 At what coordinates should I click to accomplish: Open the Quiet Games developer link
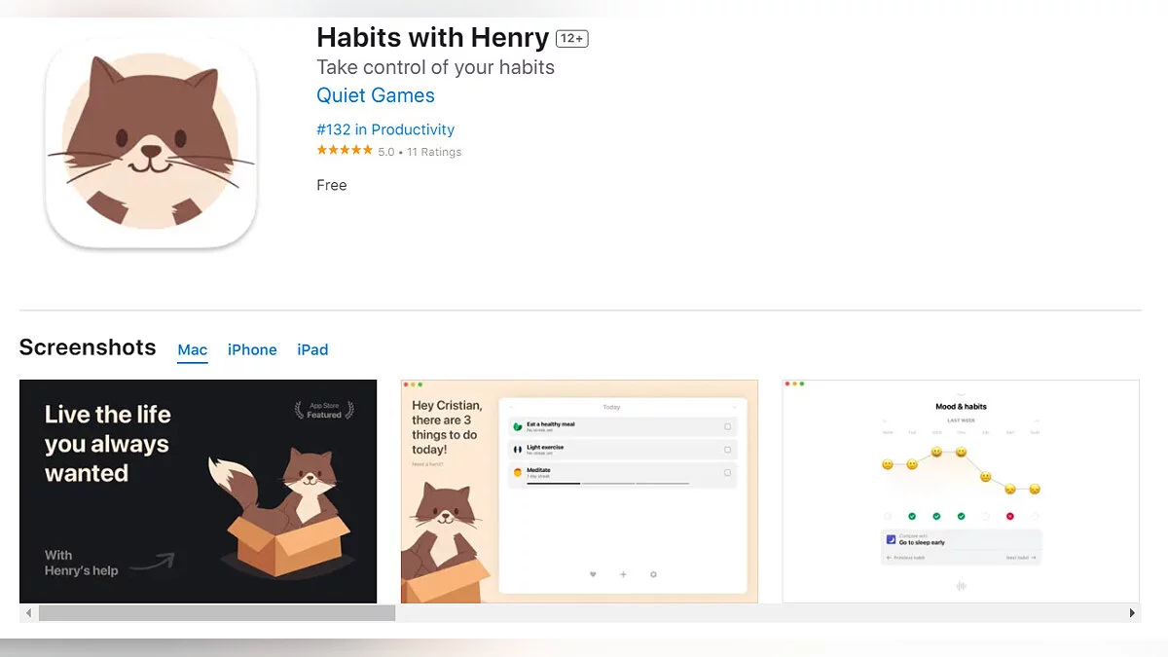coord(376,95)
